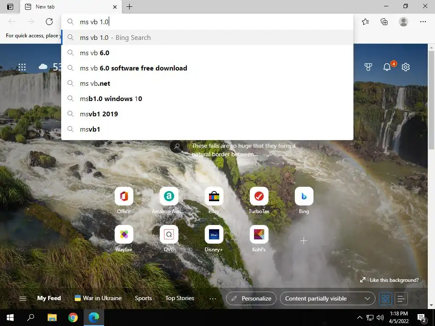Screen dimensions: 435x326
Task: Open taskbar Search magnifier
Action: coord(31,318)
